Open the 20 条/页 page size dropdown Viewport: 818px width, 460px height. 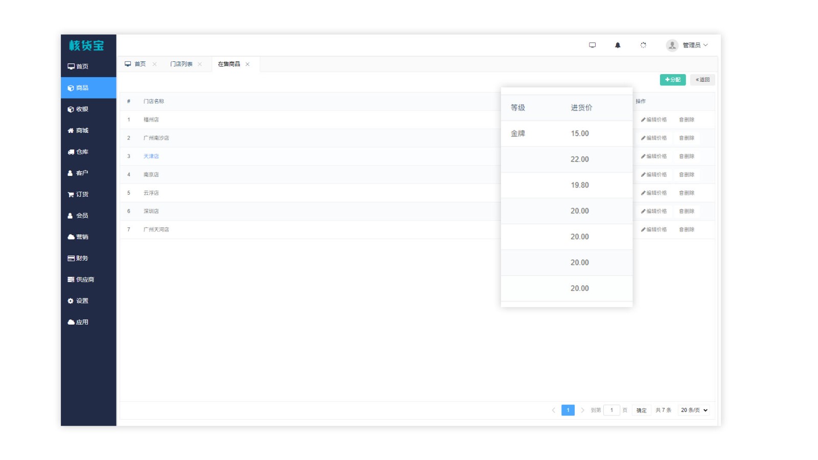(694, 410)
